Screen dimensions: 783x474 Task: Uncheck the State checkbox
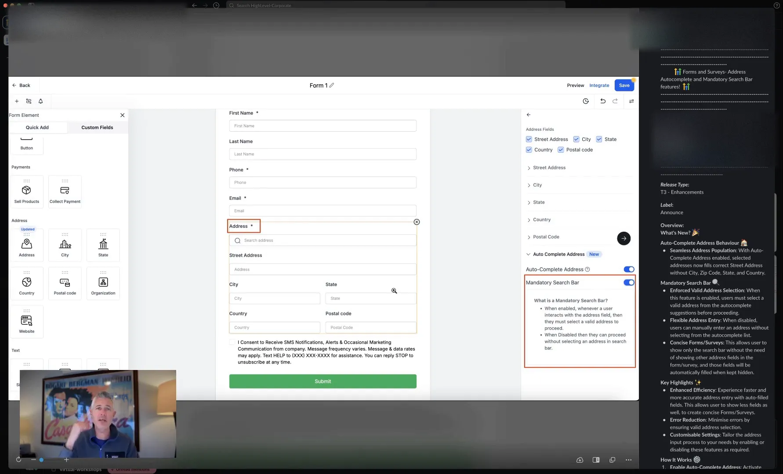coord(599,139)
